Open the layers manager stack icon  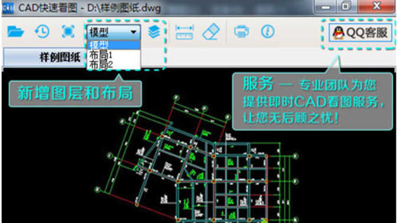(154, 32)
